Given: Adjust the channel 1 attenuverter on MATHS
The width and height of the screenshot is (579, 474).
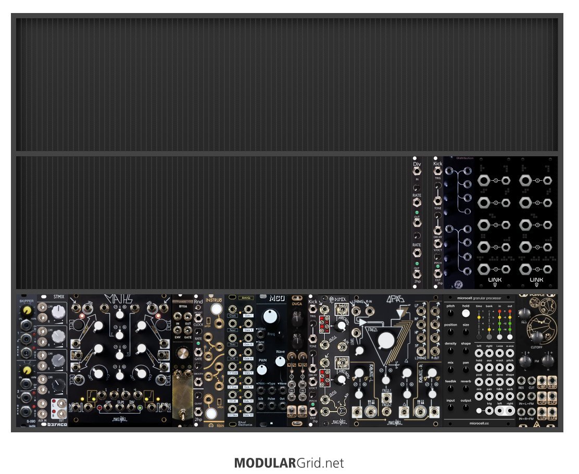Looking at the screenshot, I should click(x=120, y=315).
